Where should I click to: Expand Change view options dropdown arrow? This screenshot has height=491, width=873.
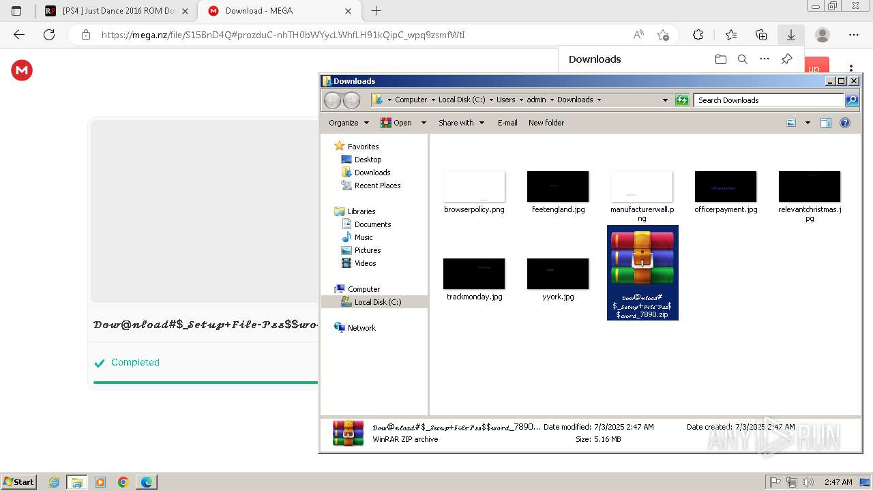click(808, 123)
